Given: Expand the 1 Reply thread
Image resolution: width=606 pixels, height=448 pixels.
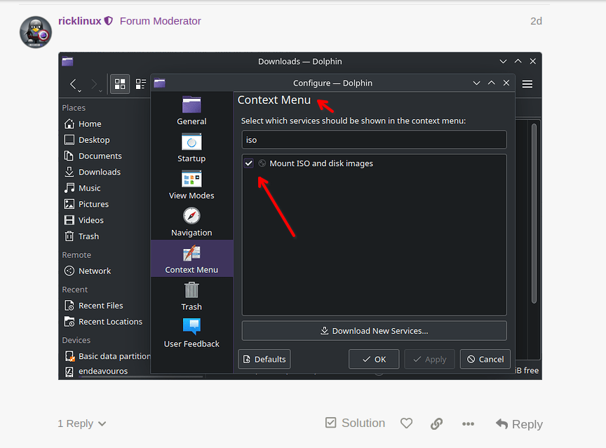Looking at the screenshot, I should point(82,423).
